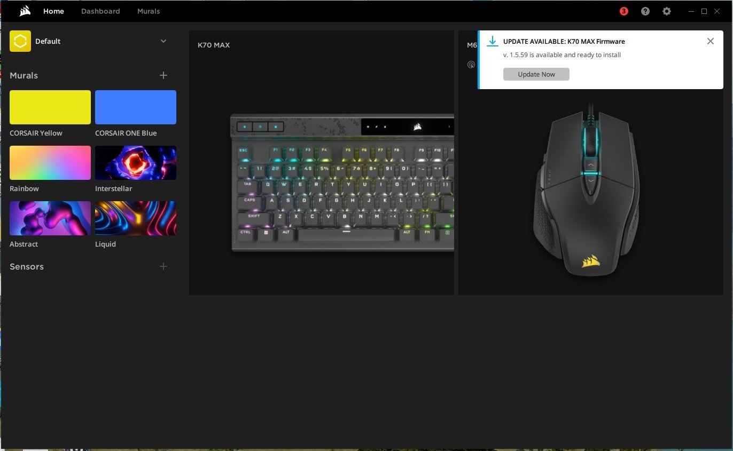
Task: Add a new sensor with plus icon
Action: [x=163, y=266]
